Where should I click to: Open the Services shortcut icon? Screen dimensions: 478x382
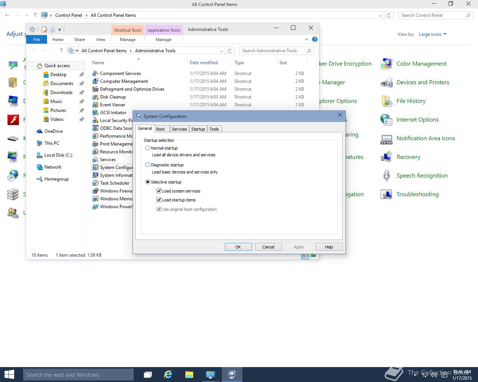pyautogui.click(x=95, y=160)
